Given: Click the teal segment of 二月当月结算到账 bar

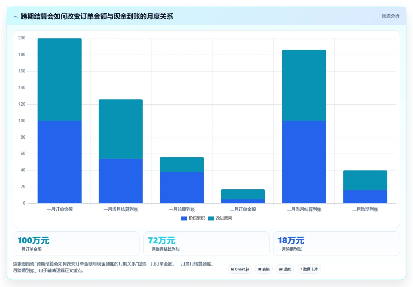Looking at the screenshot, I should tap(304, 85).
